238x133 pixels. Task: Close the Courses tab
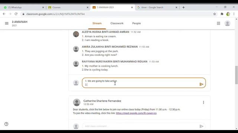pyautogui.click(x=87, y=7)
